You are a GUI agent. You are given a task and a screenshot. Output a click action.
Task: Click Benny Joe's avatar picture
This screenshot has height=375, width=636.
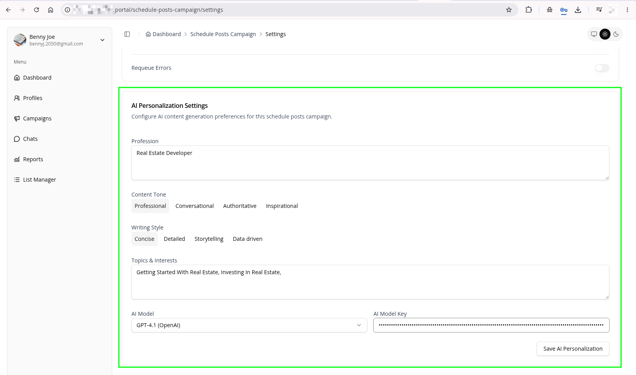20,40
